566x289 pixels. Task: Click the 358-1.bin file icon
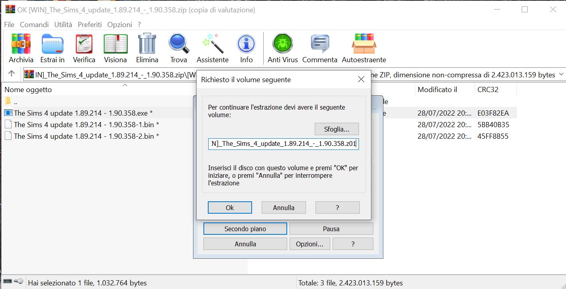click(8, 124)
